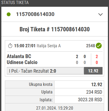Select ticket number 1157008614030 in header row

click(35, 14)
